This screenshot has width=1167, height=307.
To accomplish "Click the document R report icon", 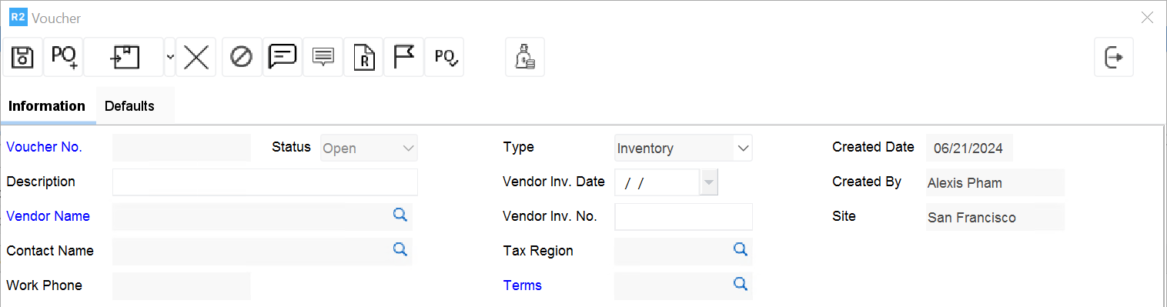I will tap(363, 57).
